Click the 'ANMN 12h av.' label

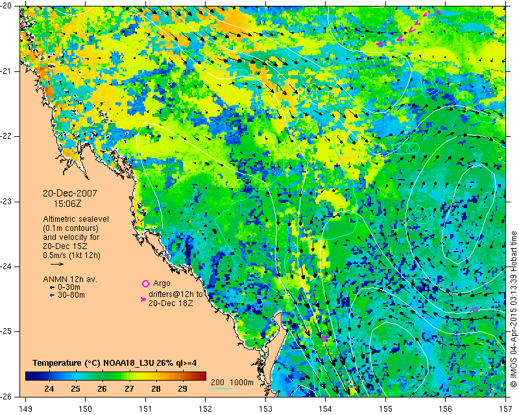click(70, 279)
